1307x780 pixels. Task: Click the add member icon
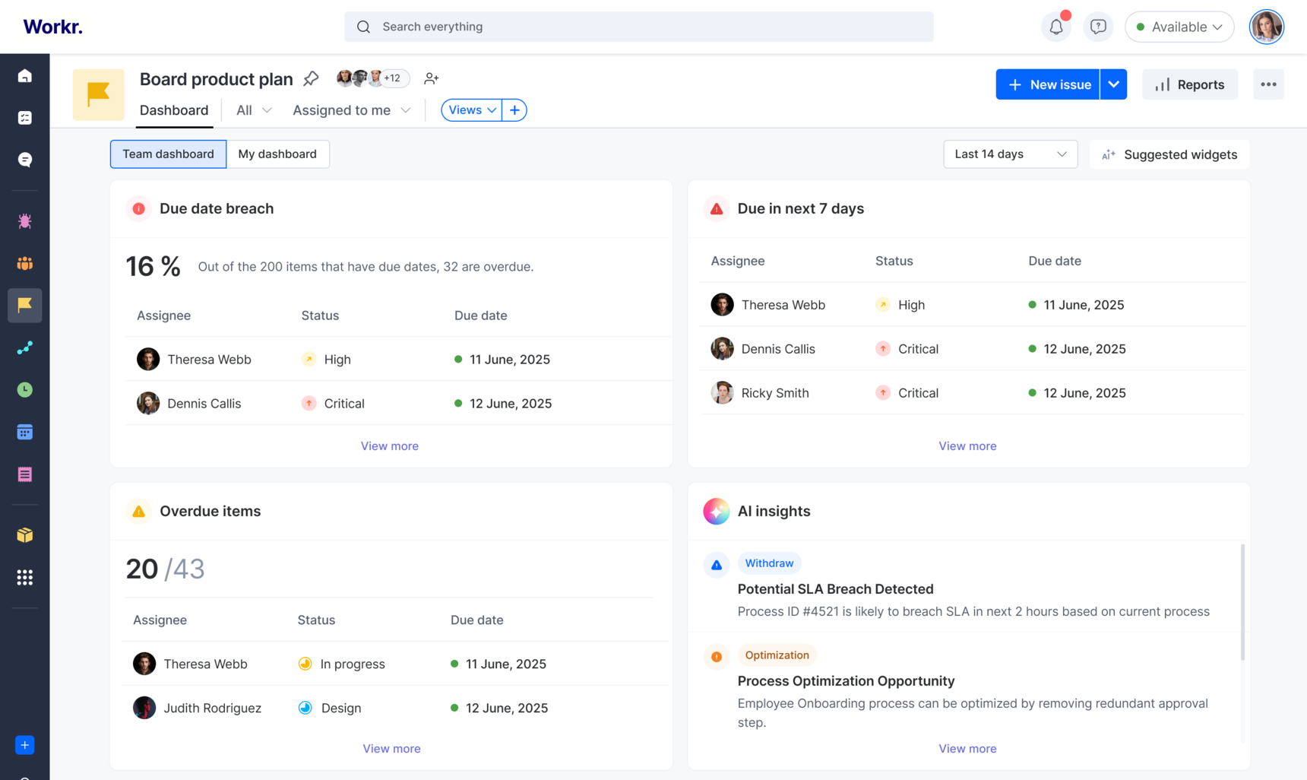click(x=431, y=78)
